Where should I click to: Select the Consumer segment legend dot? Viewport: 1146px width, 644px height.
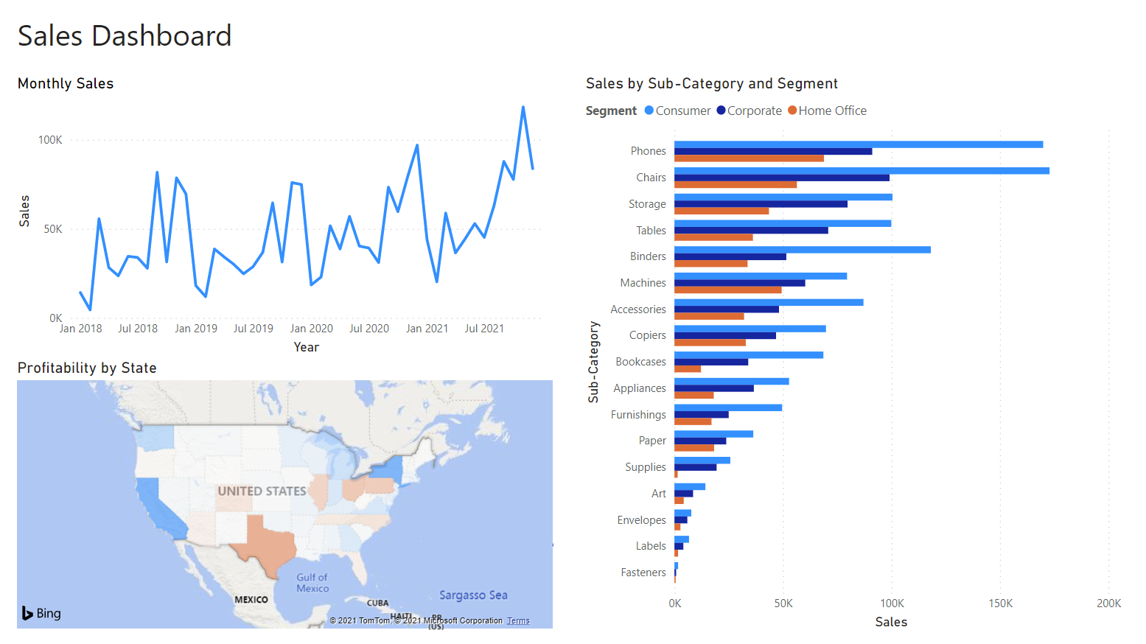(x=649, y=111)
